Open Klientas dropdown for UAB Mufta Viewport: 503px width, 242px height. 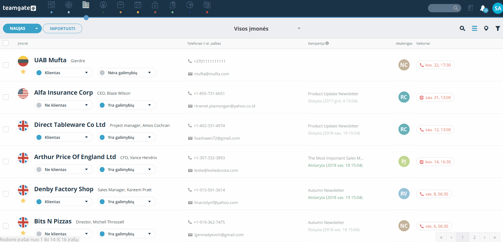(x=63, y=73)
